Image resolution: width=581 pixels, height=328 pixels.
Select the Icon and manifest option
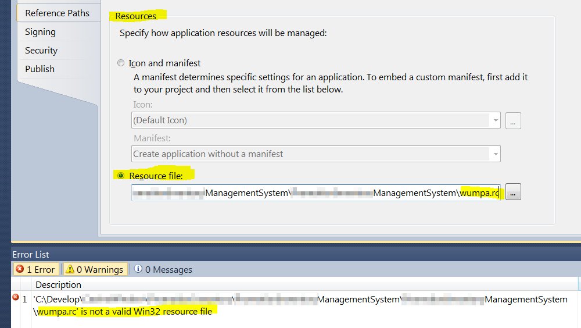[x=121, y=63]
